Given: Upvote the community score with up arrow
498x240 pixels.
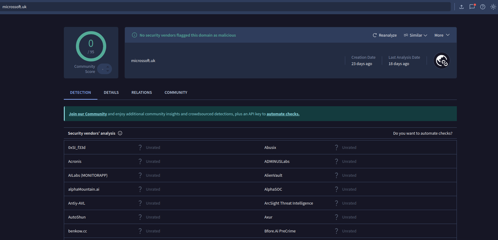Looking at the screenshot, I should (108, 67).
